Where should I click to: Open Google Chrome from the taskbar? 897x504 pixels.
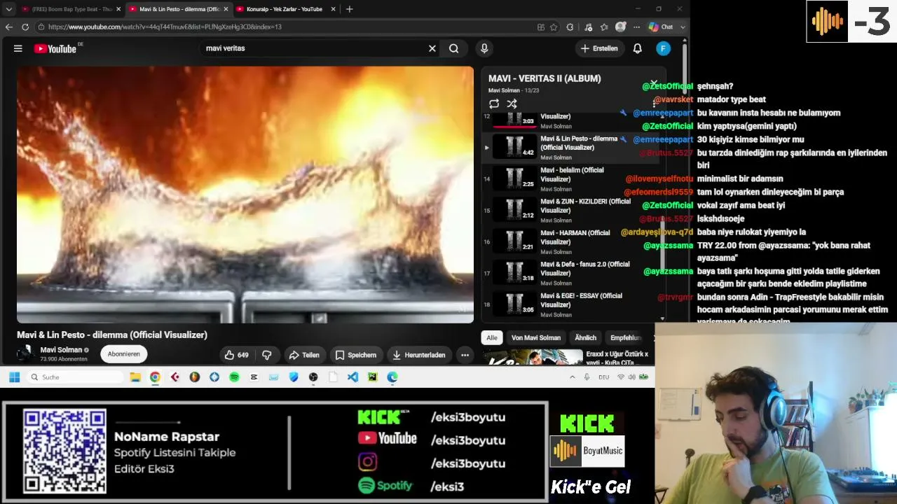(x=155, y=377)
